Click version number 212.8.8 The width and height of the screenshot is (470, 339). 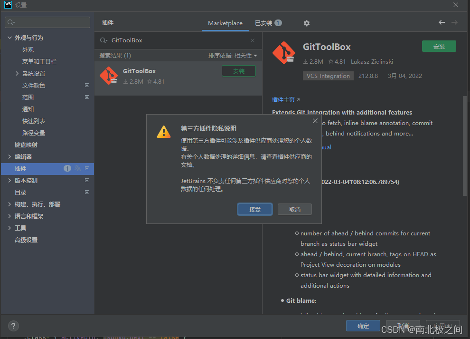point(368,76)
